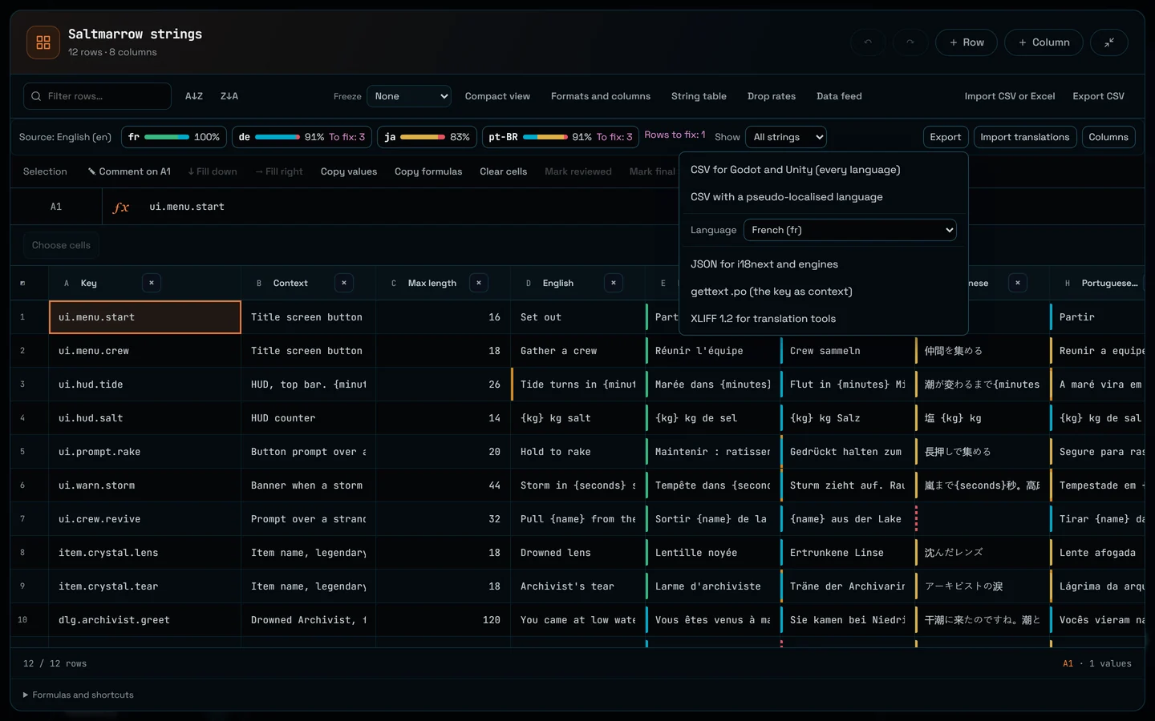Screen dimensions: 1155x721
Task: Add a new Column
Action: (1044, 42)
